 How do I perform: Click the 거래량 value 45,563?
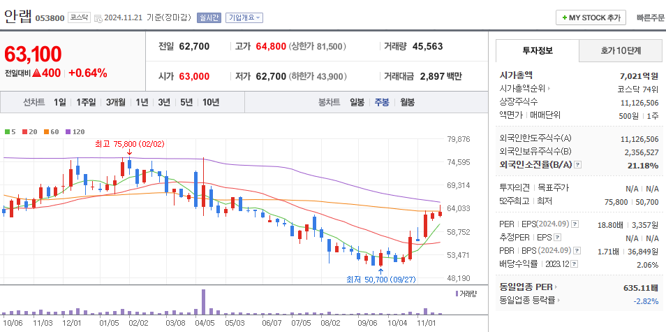[428, 46]
